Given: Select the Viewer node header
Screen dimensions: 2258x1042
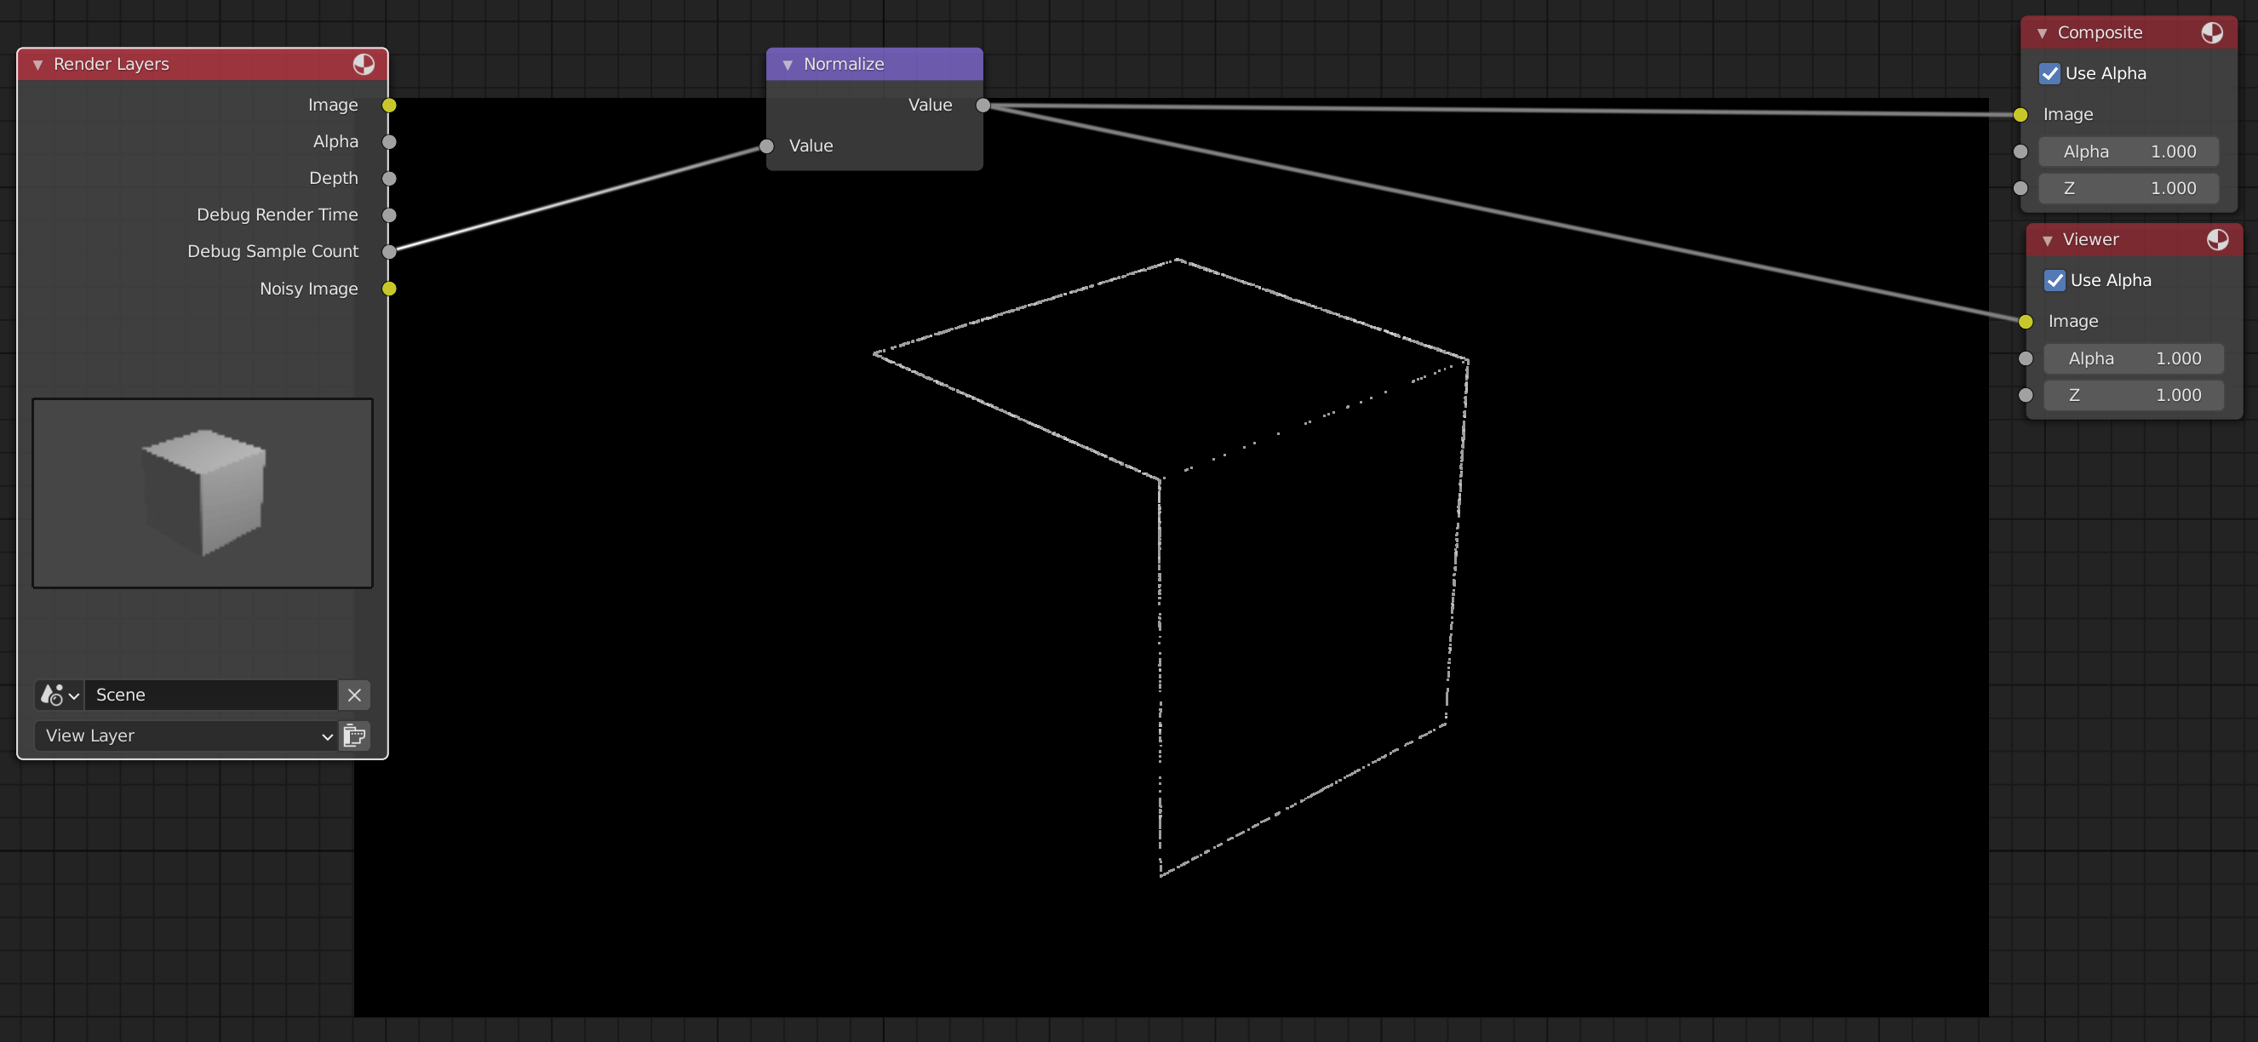Looking at the screenshot, I should (2121, 239).
